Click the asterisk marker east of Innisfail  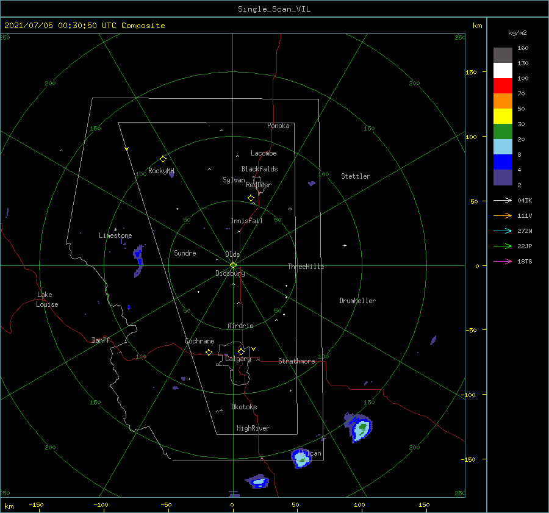tap(290, 209)
